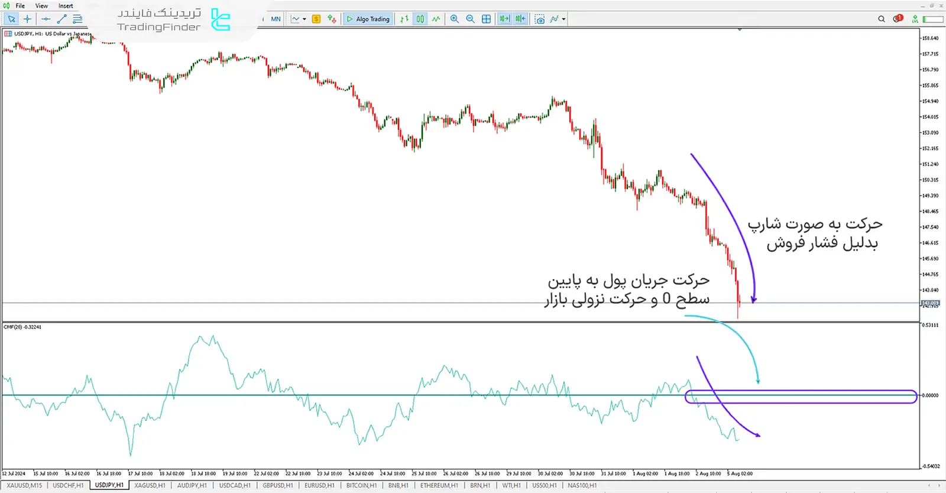Open the search magnifier
The image size is (946, 493).
882,19
